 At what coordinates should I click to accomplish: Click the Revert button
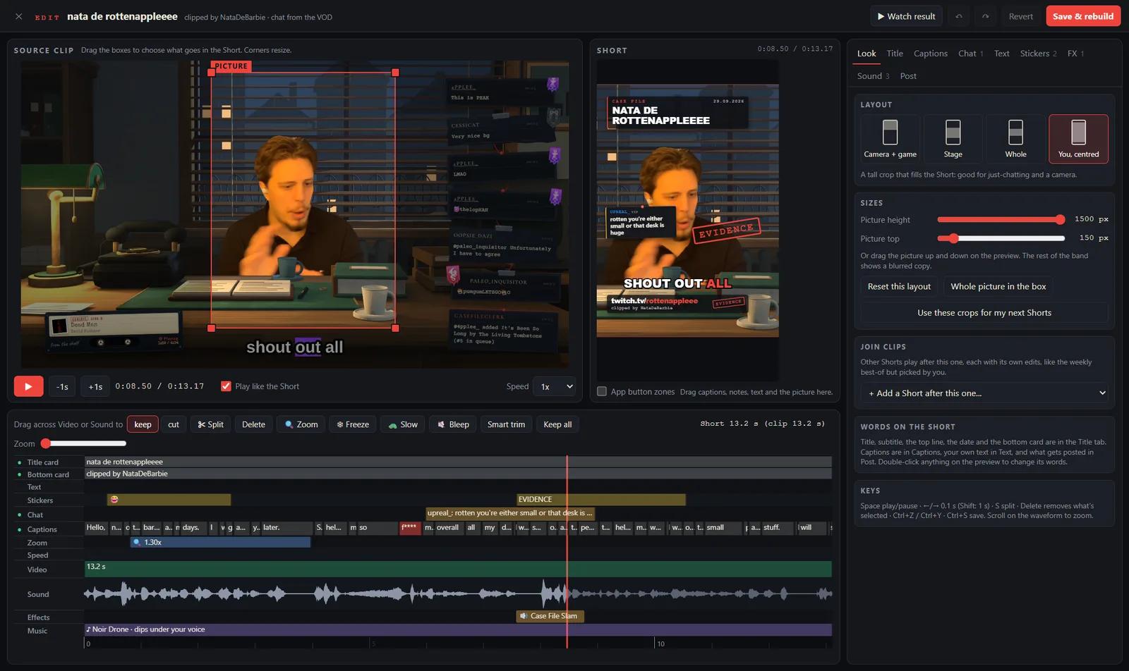(1020, 16)
